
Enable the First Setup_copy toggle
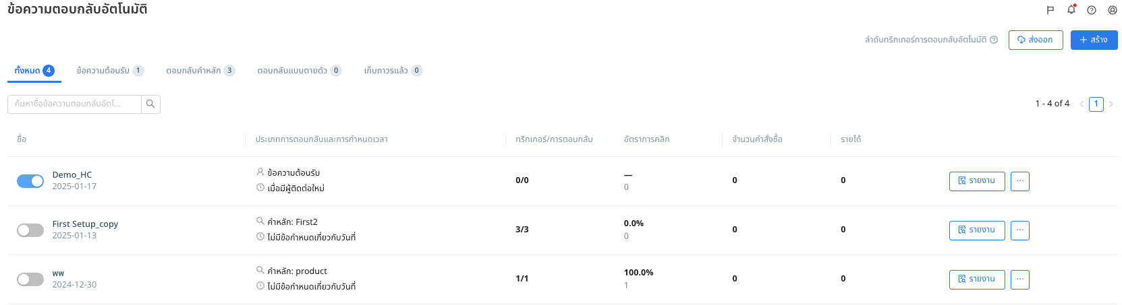(x=30, y=230)
